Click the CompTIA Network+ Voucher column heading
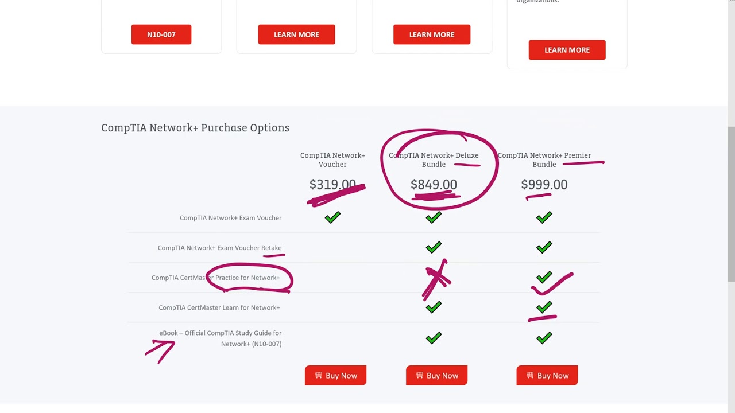Screen dimensions: 735x413 click(x=332, y=159)
